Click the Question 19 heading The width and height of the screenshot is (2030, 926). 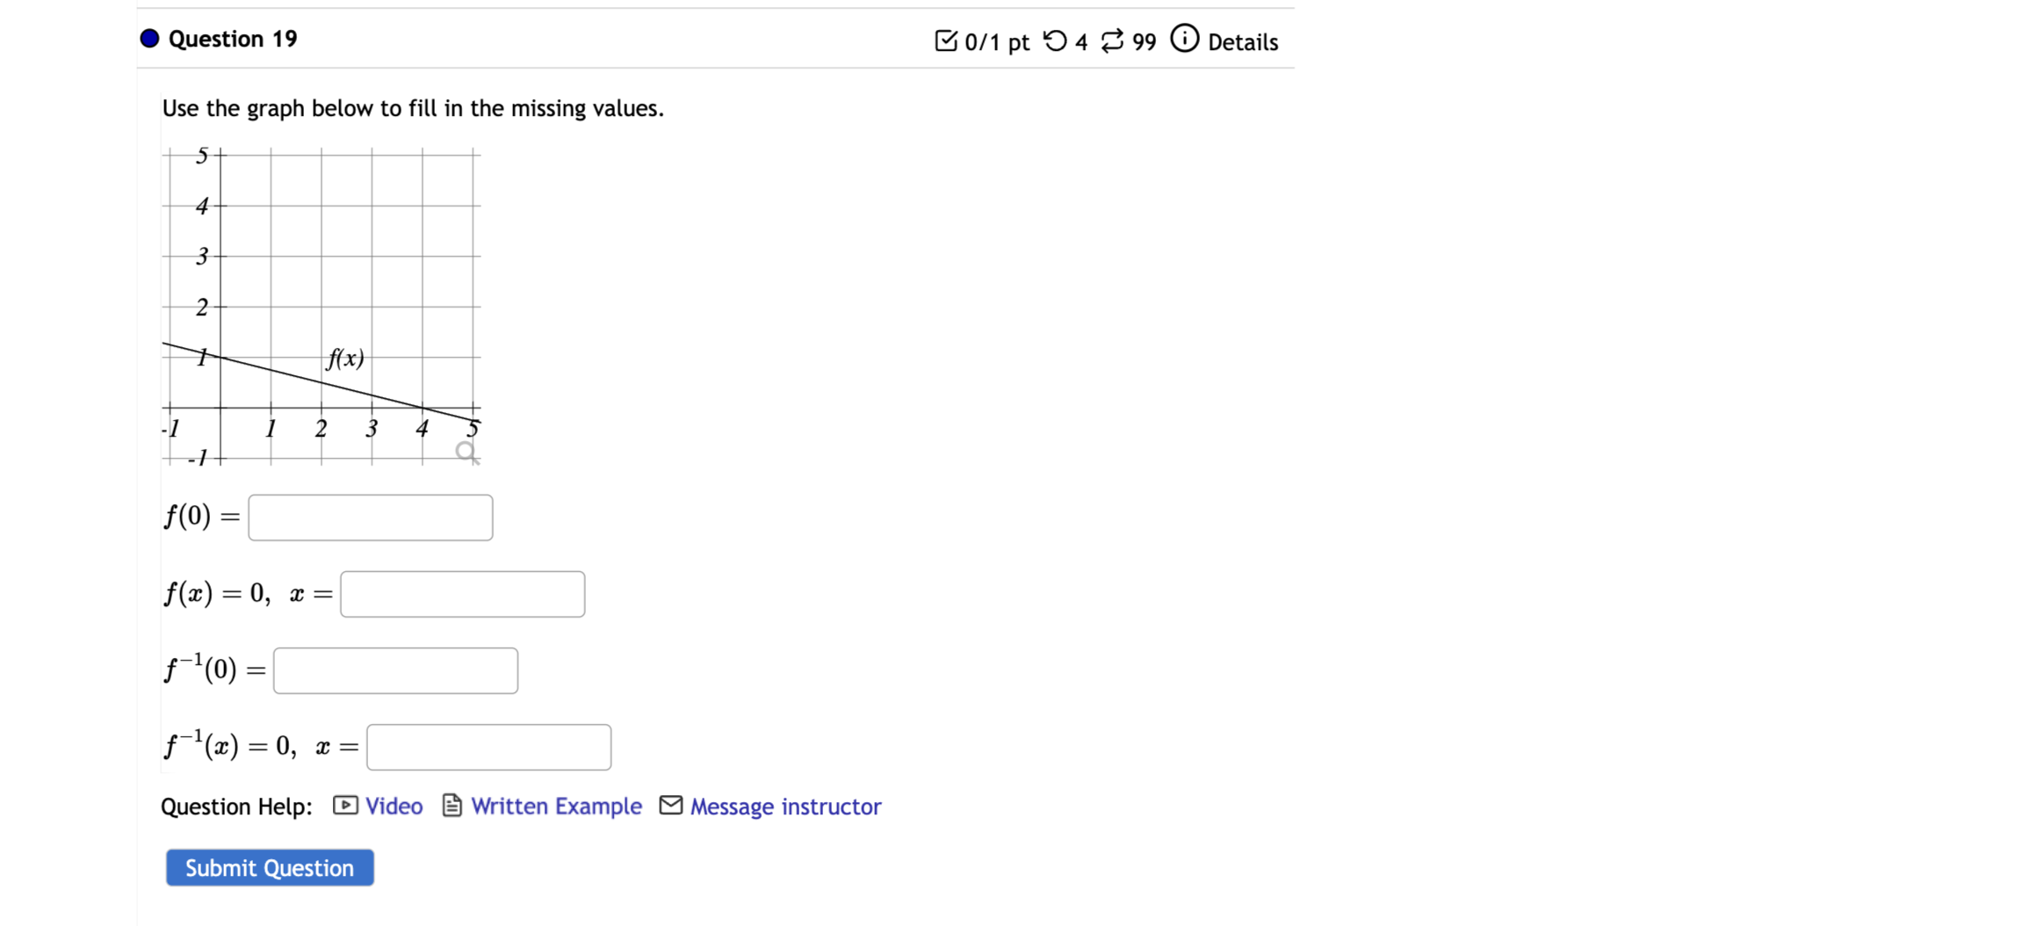(233, 39)
